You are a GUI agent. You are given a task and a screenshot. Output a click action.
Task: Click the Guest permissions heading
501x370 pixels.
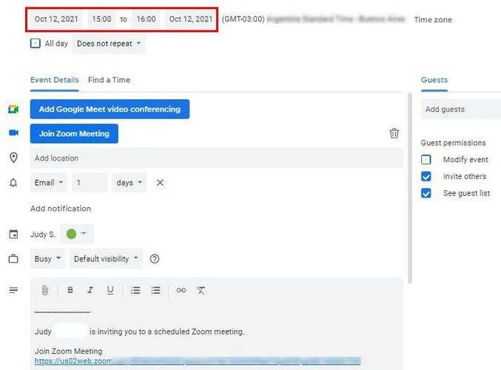coord(453,143)
